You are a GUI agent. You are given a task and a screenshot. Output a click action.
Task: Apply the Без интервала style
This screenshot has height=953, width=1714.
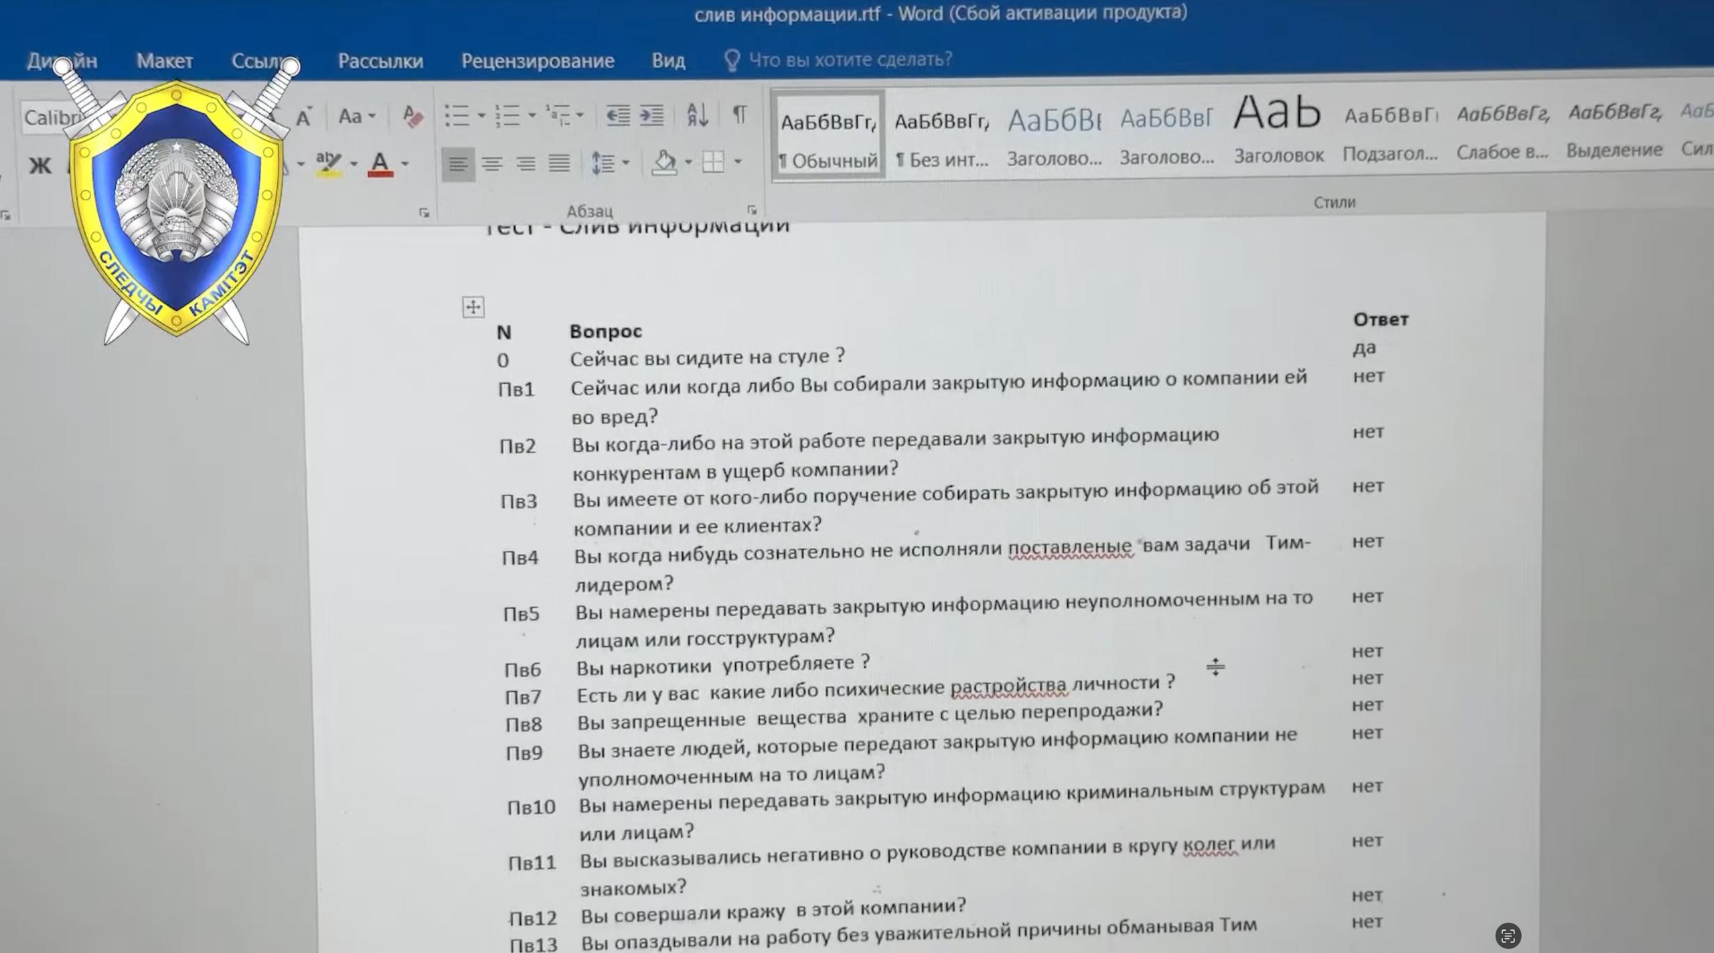[941, 137]
